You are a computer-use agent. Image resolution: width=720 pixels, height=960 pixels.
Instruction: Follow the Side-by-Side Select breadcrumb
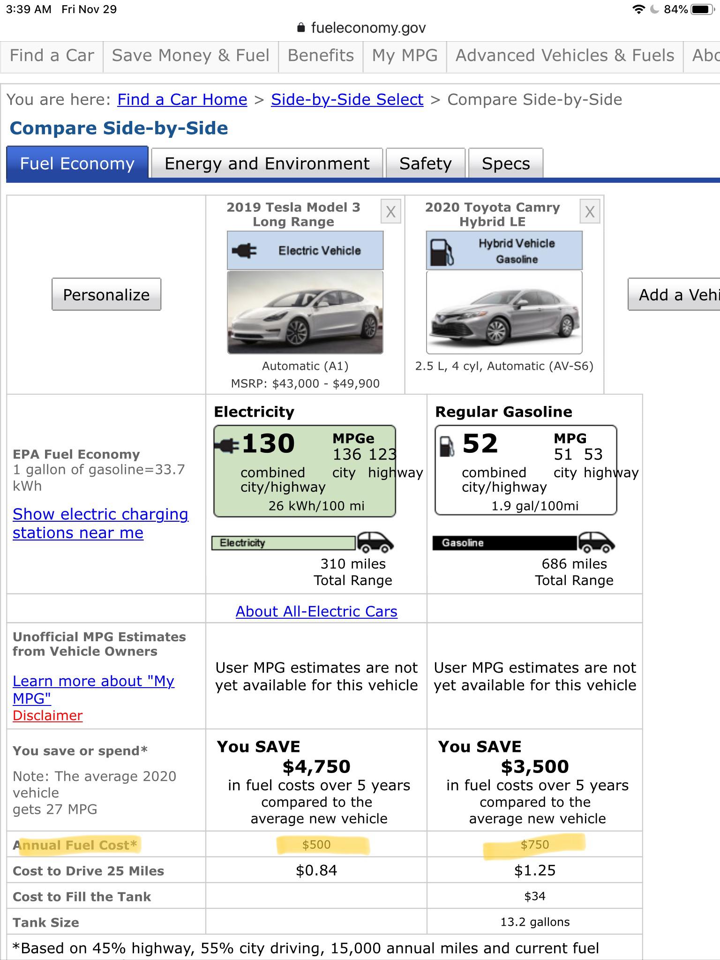[x=347, y=99]
